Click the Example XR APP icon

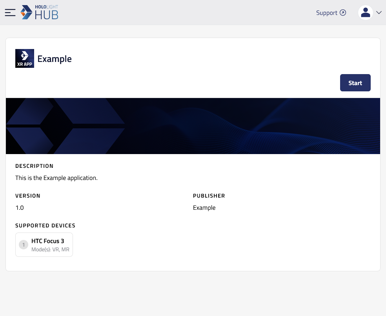pyautogui.click(x=25, y=58)
